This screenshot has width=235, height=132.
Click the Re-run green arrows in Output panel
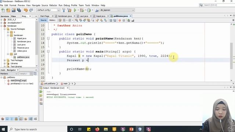click(x=41, y=92)
